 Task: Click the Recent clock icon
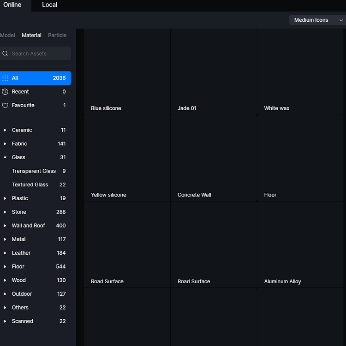point(6,92)
